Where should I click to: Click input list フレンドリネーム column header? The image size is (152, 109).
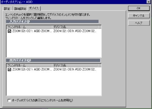(29, 27)
